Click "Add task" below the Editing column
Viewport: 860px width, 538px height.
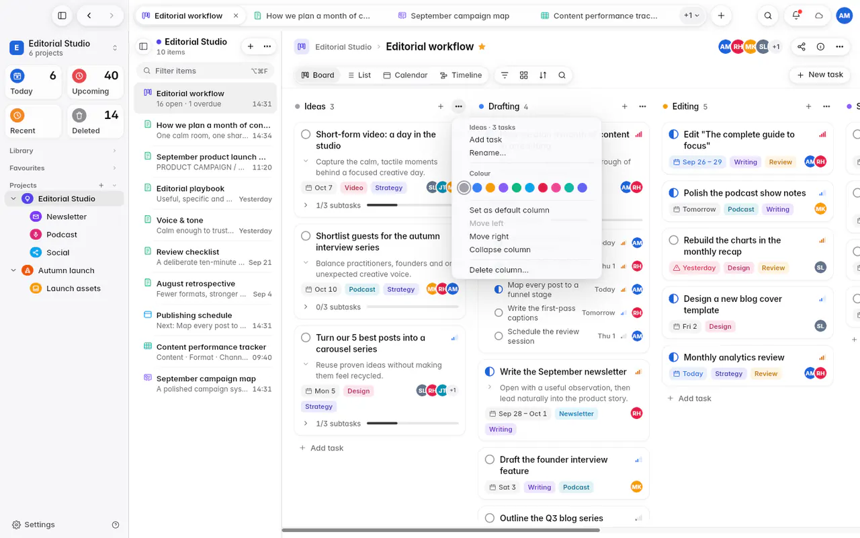point(689,398)
